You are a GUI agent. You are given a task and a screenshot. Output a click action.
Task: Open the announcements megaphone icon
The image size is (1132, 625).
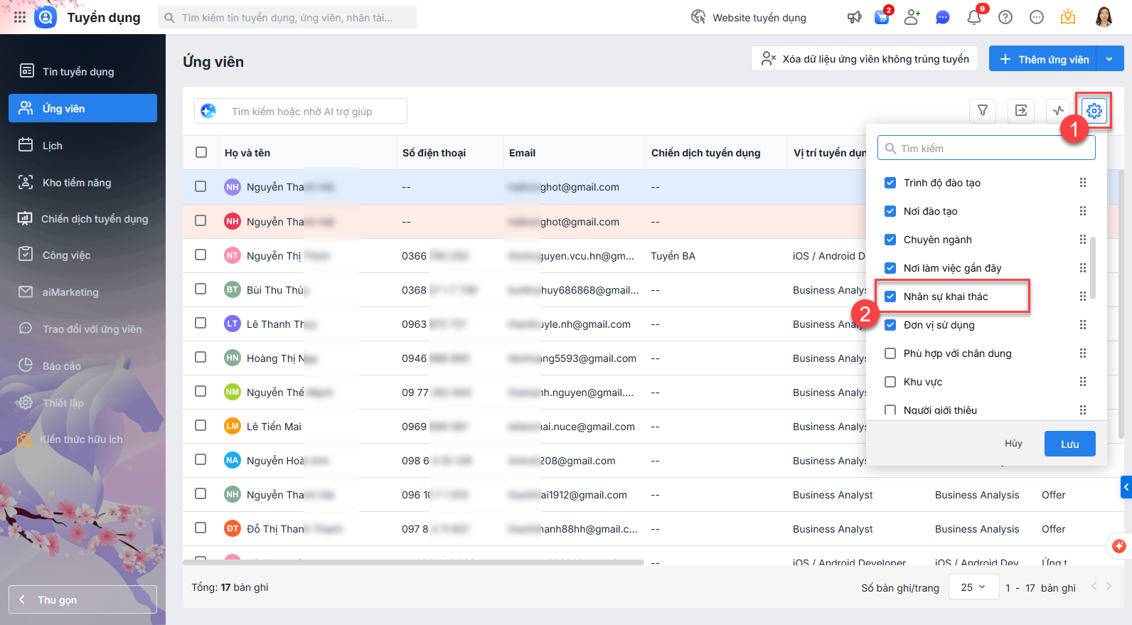coord(855,17)
